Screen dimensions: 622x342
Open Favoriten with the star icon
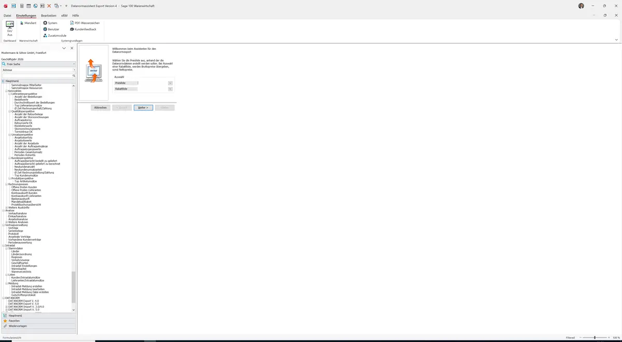pyautogui.click(x=38, y=321)
